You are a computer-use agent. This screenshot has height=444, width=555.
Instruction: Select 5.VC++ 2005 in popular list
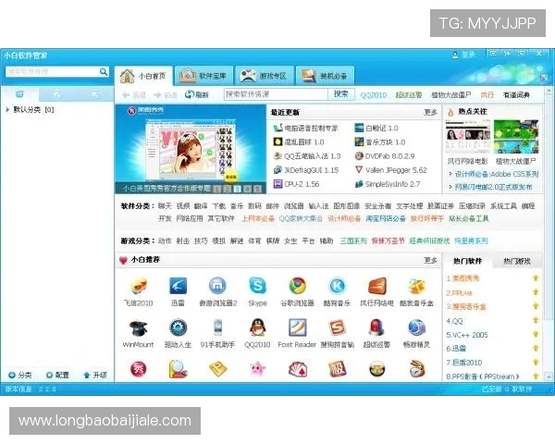pos(467,335)
